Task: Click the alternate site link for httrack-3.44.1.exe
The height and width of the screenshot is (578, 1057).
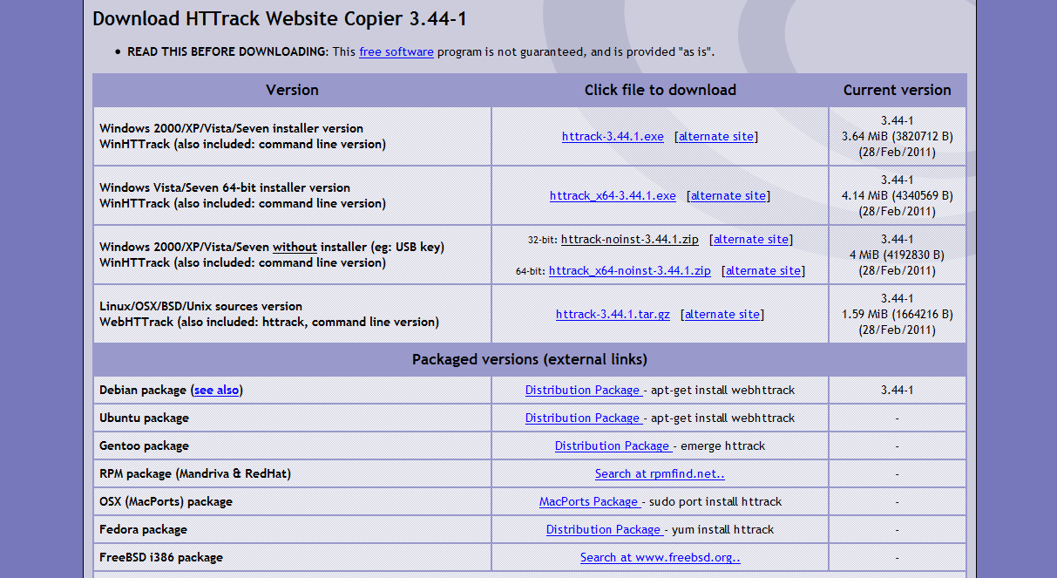Action: 715,136
